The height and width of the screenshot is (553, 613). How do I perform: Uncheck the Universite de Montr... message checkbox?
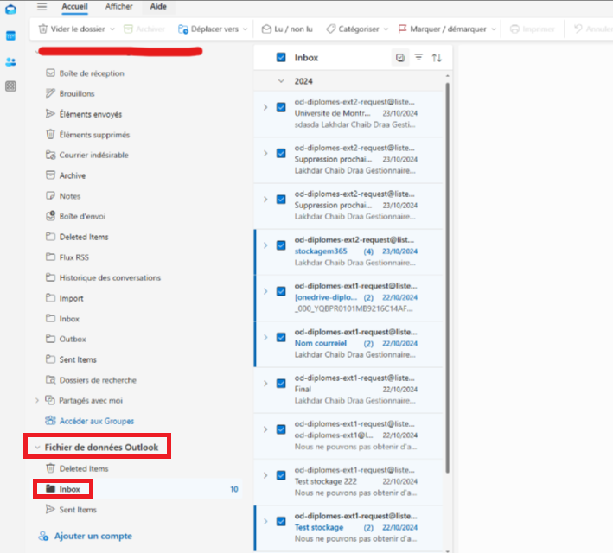click(x=281, y=107)
